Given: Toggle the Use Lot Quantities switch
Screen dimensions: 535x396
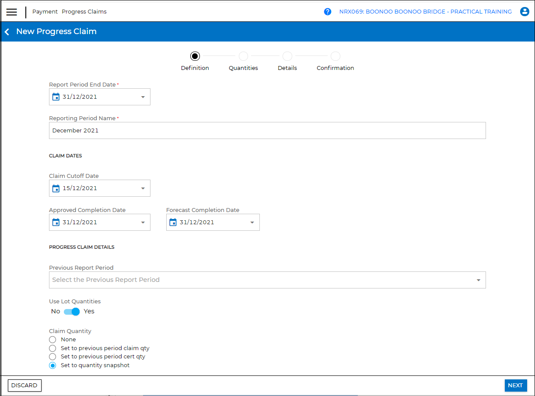Looking at the screenshot, I should (x=72, y=311).
